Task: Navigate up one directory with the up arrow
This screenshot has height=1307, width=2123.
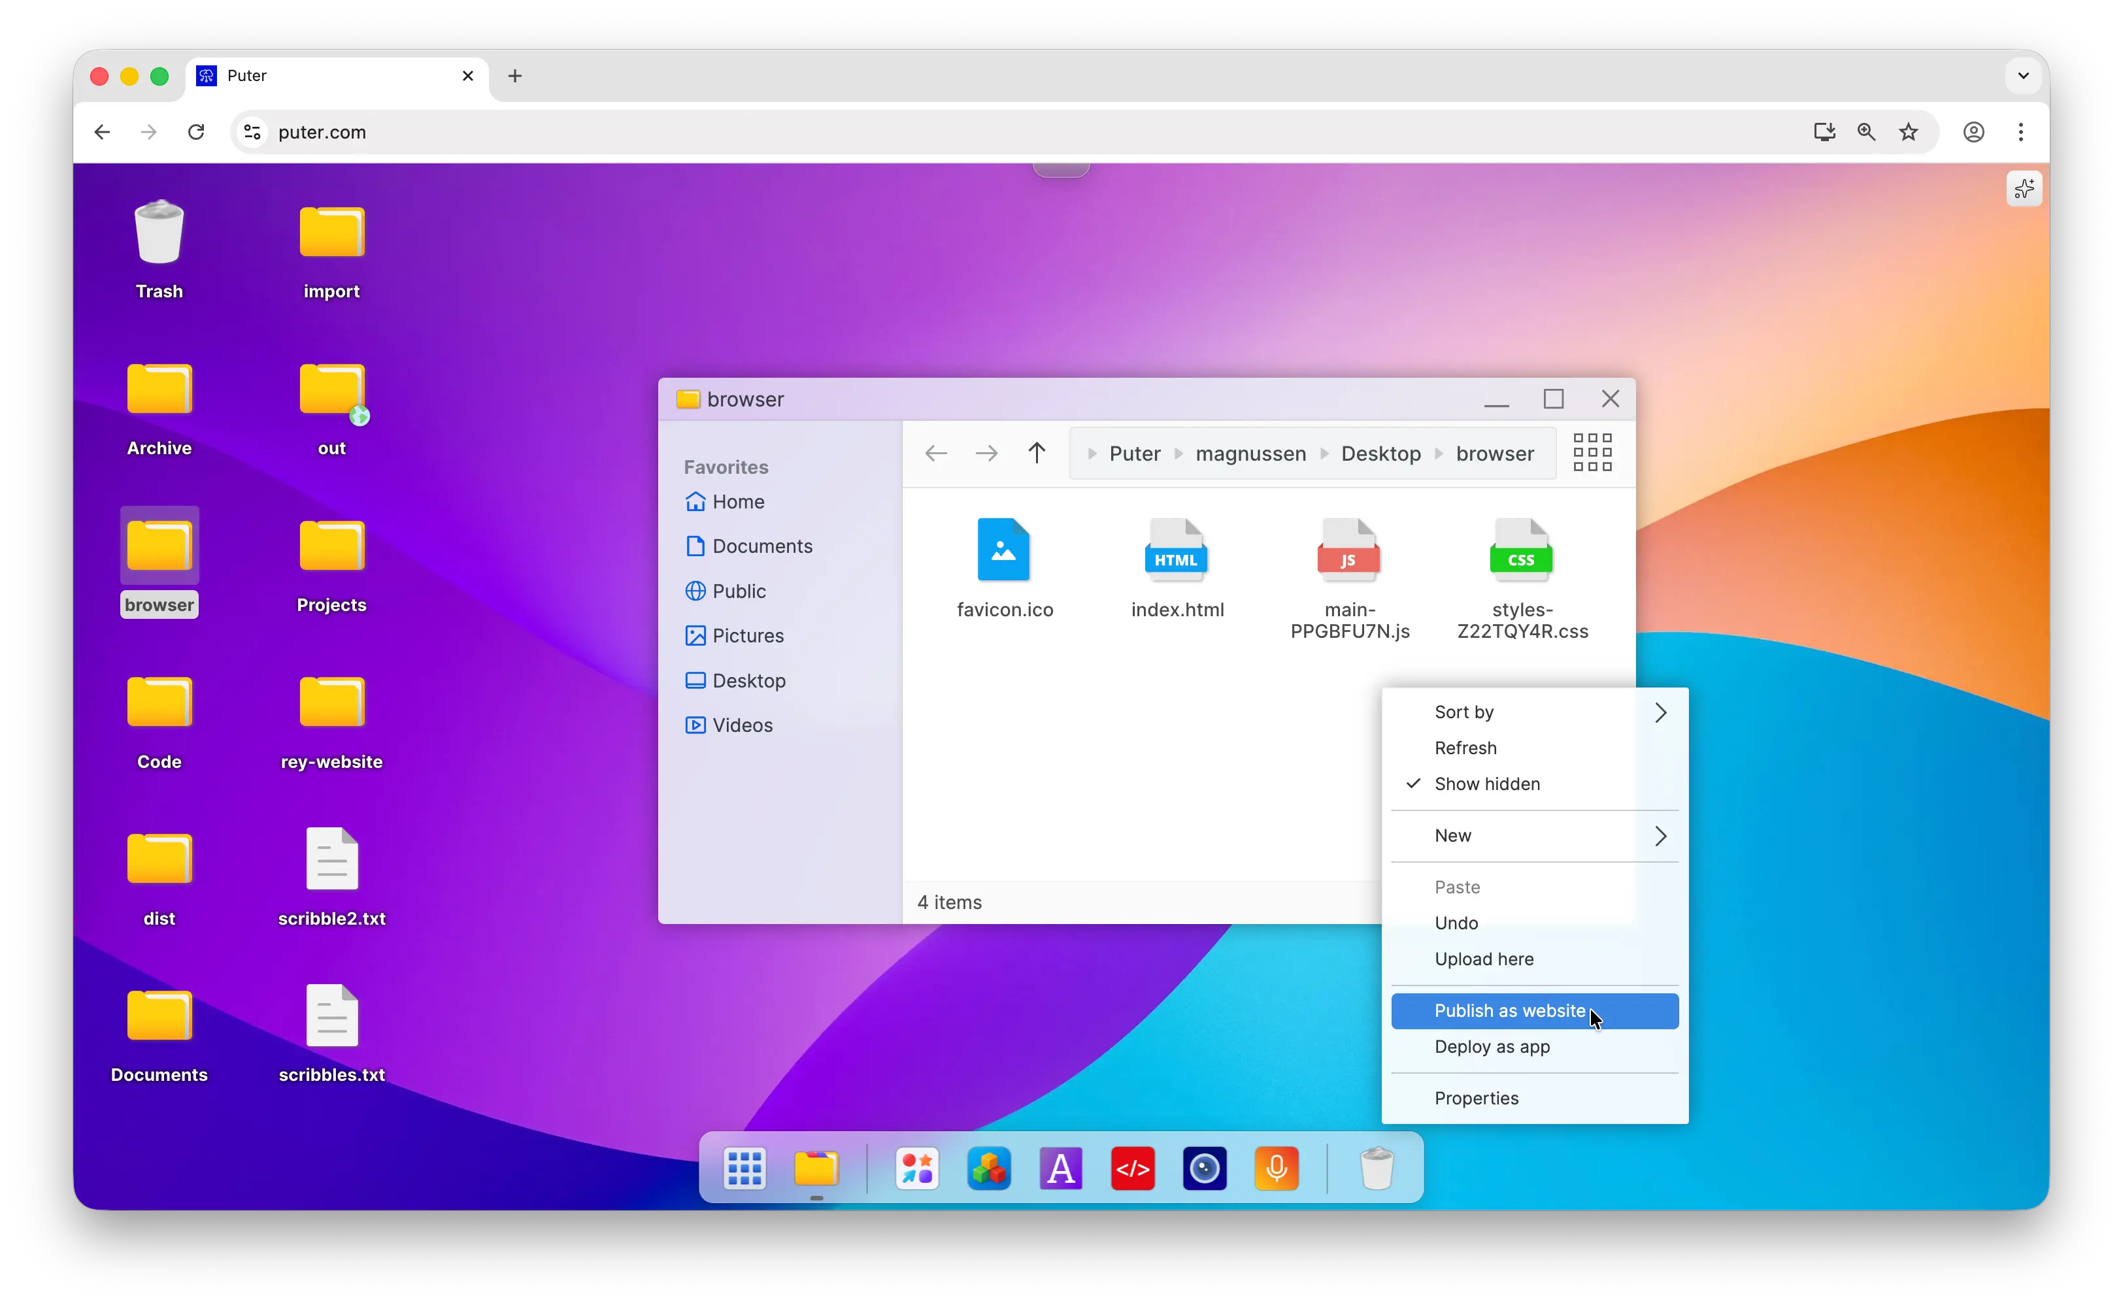Action: [1037, 453]
